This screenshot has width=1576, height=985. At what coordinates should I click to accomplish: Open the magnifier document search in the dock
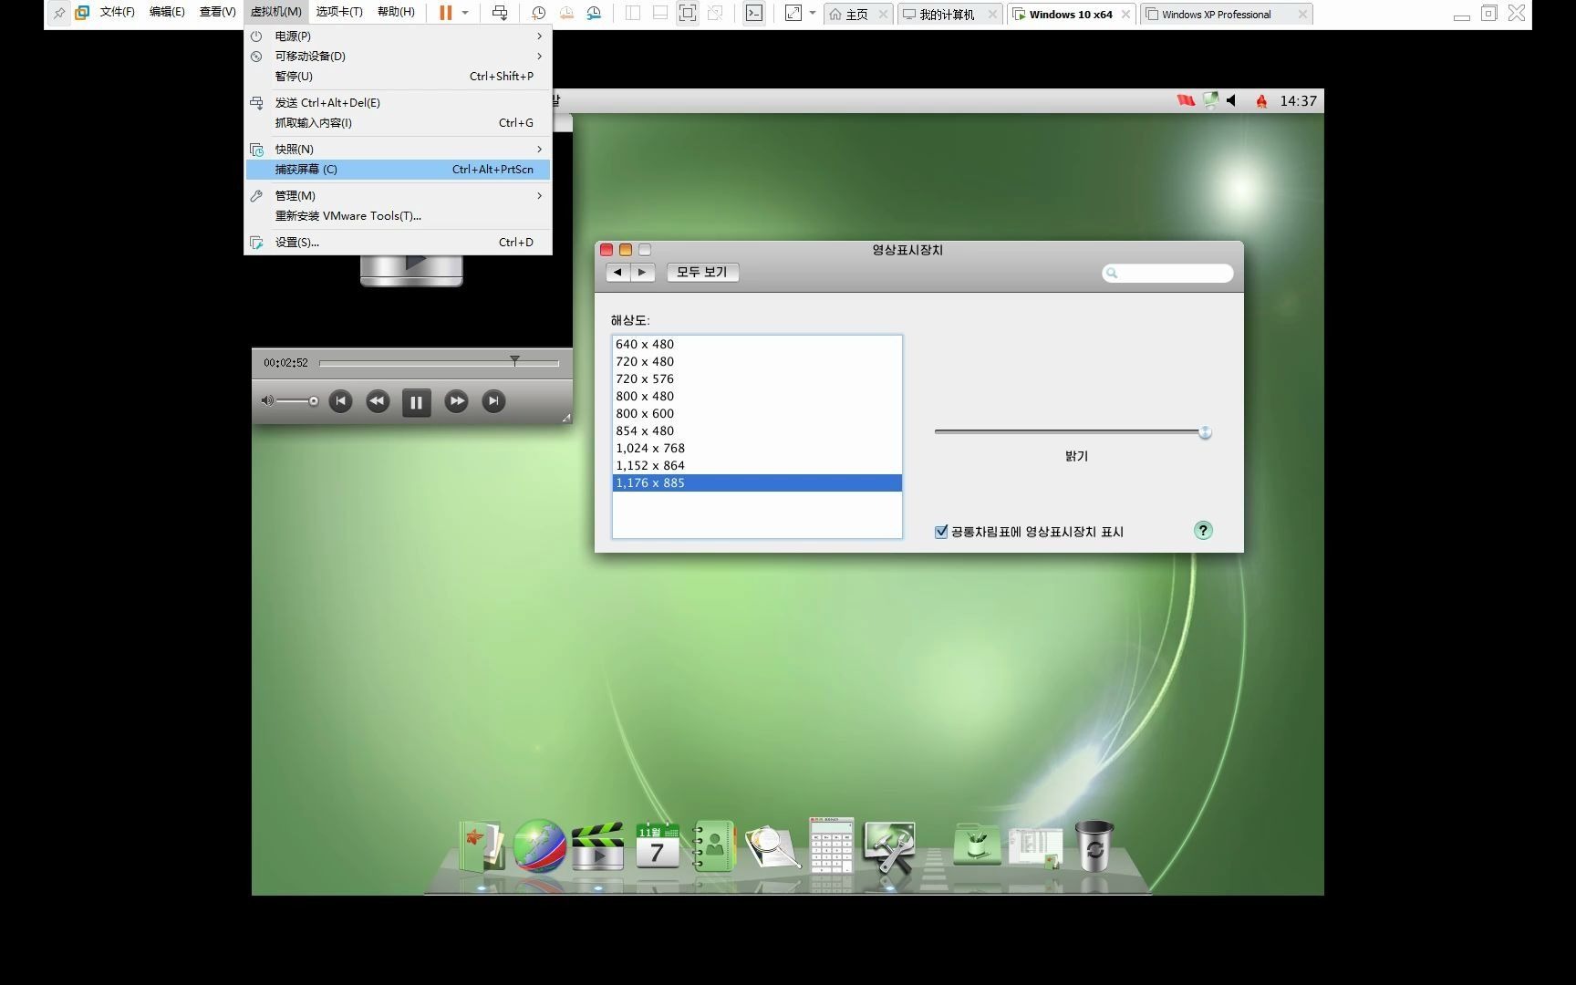coord(772,847)
